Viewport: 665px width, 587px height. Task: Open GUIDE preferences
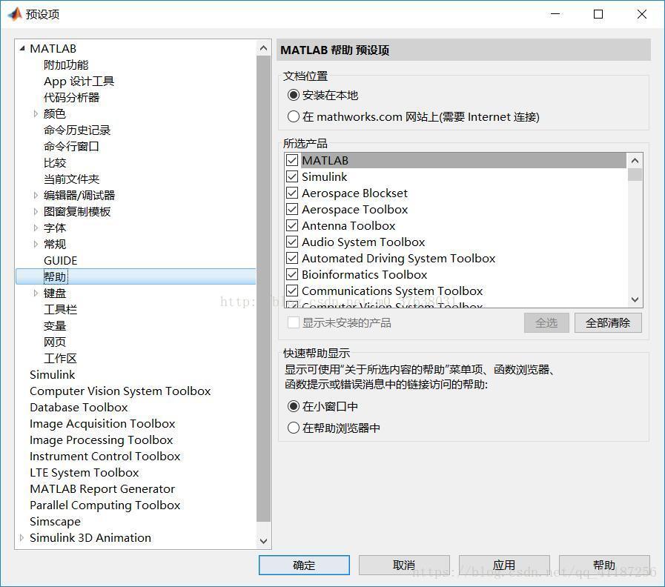[60, 260]
